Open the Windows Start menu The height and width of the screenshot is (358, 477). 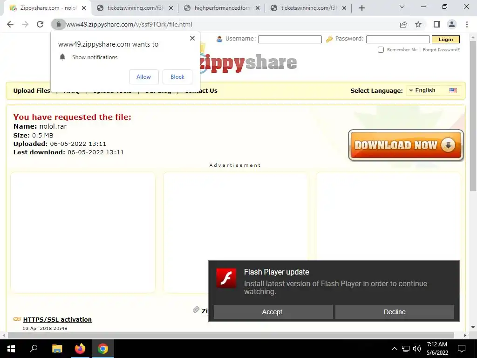(x=11, y=349)
